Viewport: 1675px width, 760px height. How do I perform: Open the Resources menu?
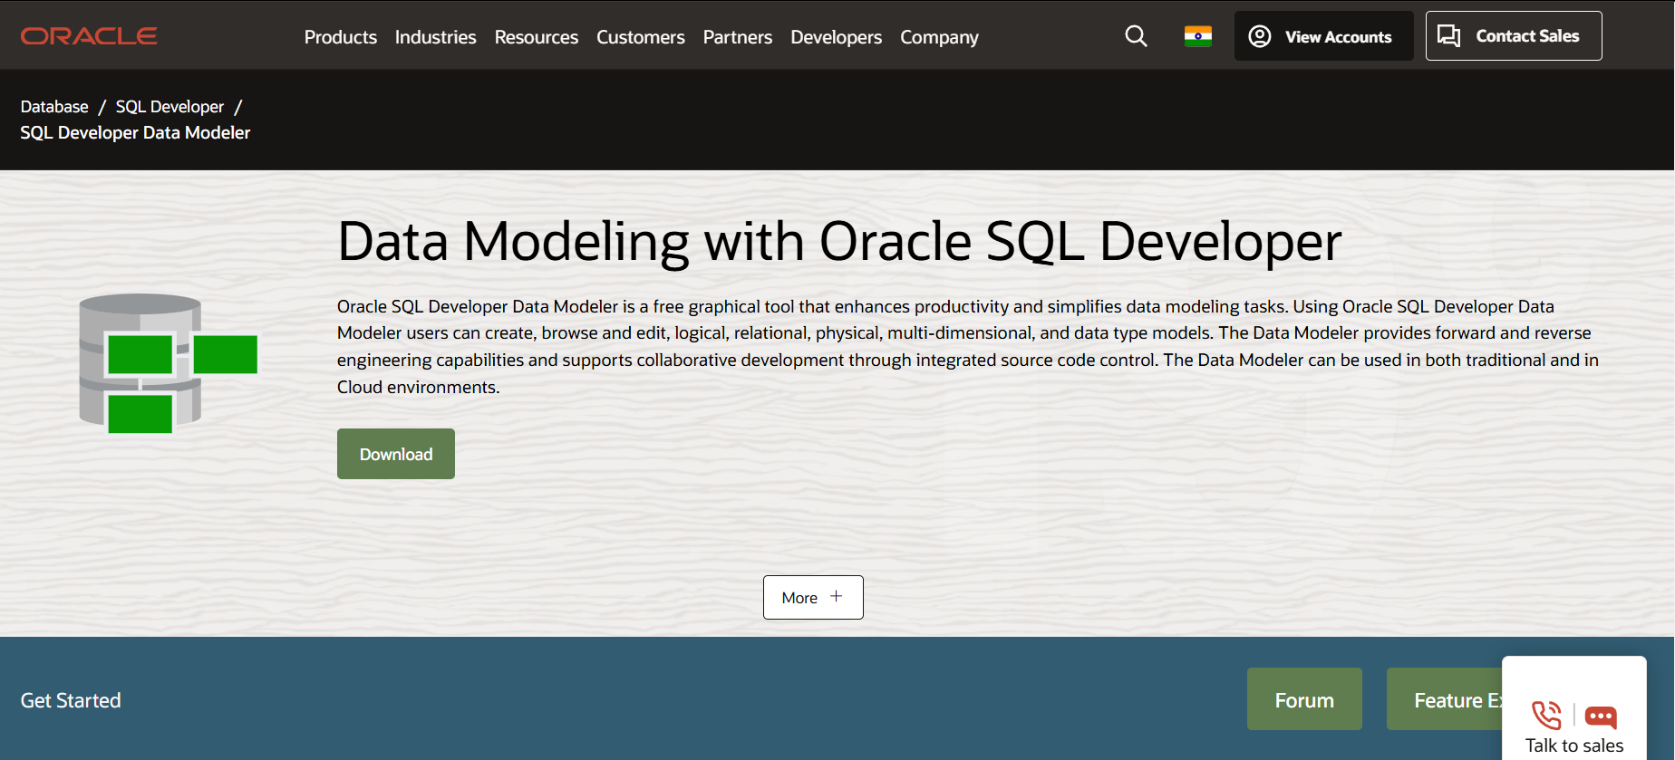(536, 37)
